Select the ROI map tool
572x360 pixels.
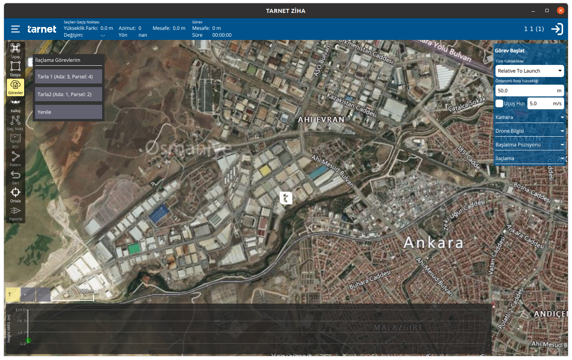[x=15, y=141]
